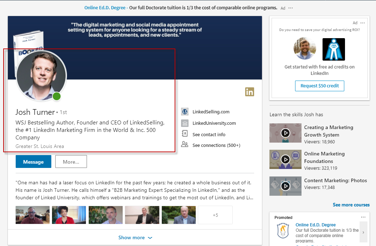376x246 pixels.
Task: Click the next arrow in Promoted ad
Action: click(363, 232)
